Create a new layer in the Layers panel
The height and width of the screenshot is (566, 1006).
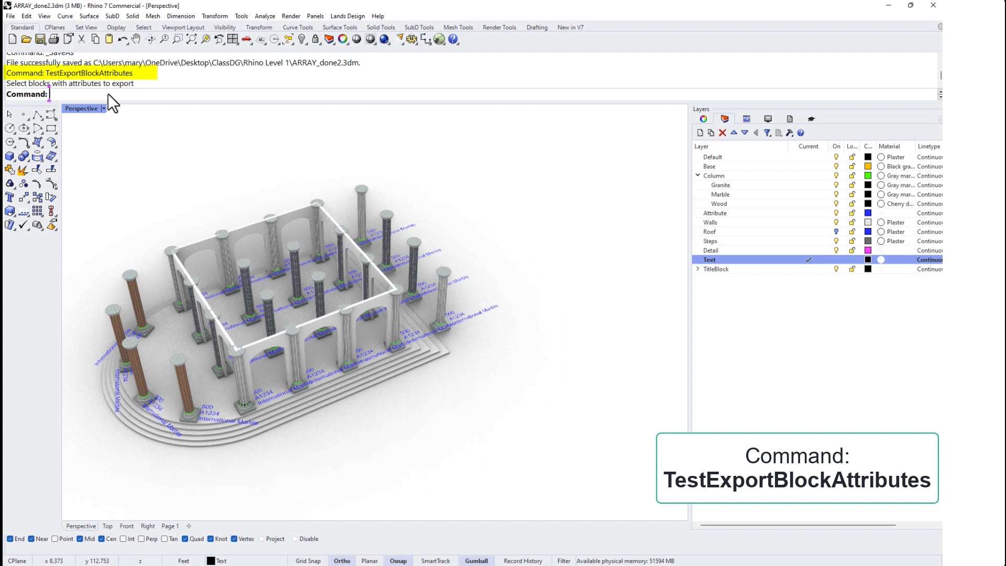click(701, 133)
